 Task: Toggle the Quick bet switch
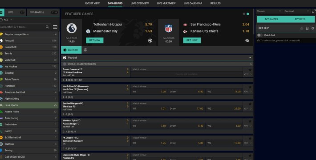coord(260,35)
